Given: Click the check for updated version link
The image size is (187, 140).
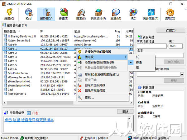Looking at the screenshot, I should (x=29, y=120).
